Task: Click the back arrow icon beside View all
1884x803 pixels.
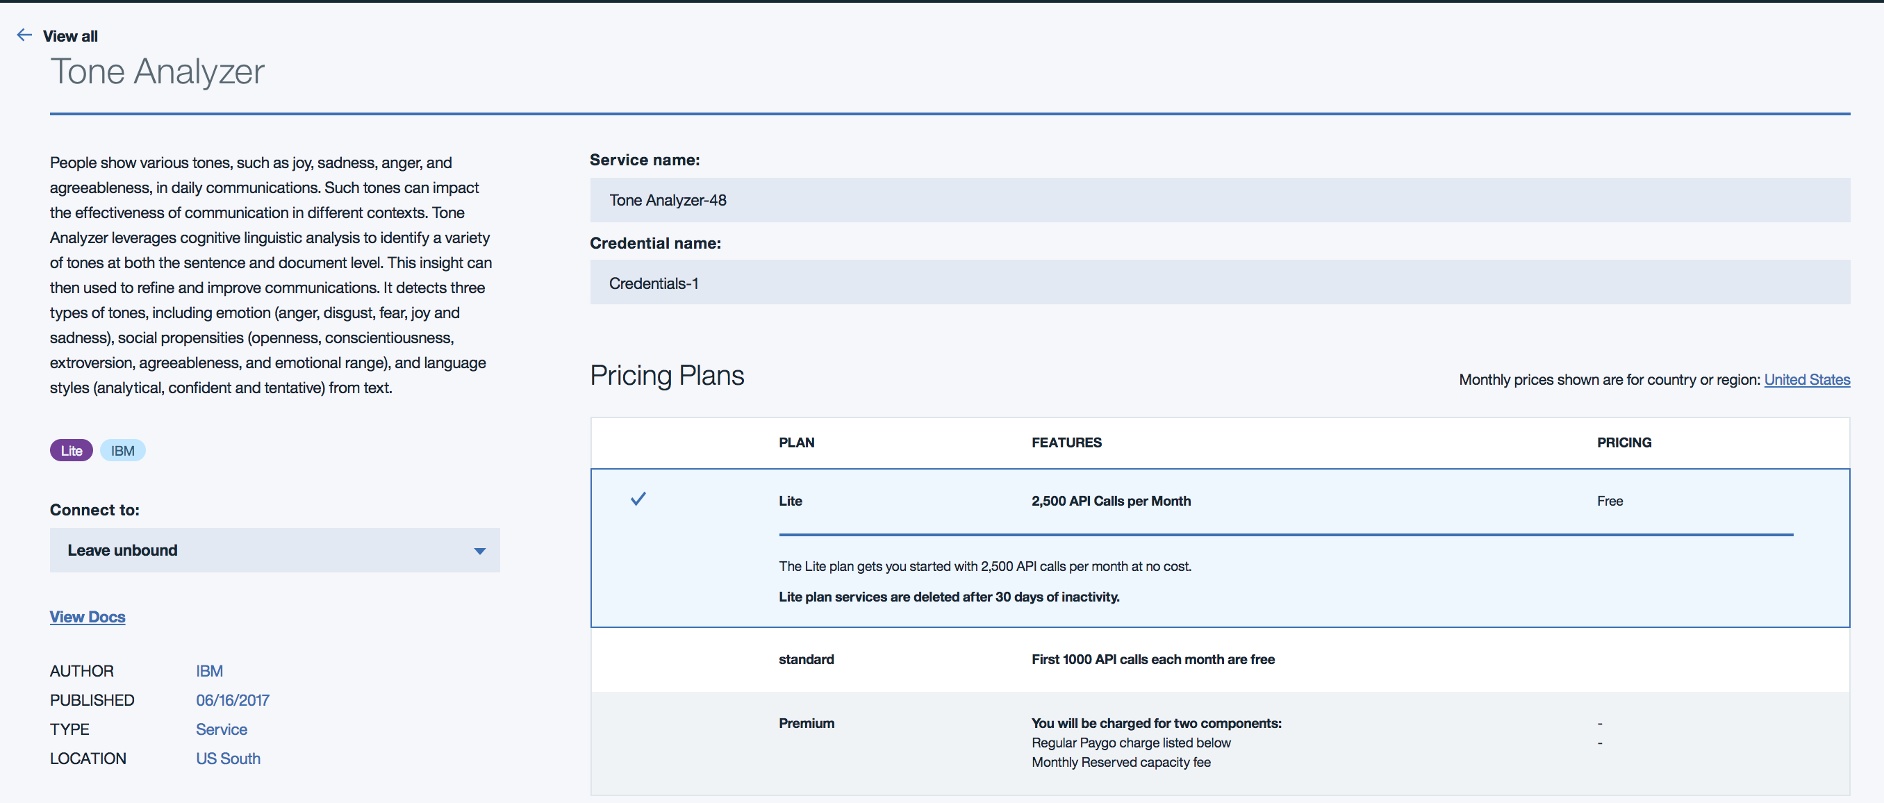Action: coord(24,35)
